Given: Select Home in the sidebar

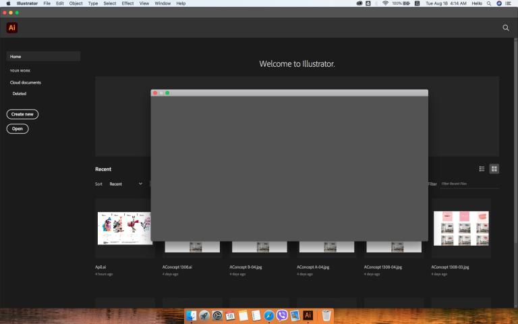Looking at the screenshot, I should [x=43, y=56].
